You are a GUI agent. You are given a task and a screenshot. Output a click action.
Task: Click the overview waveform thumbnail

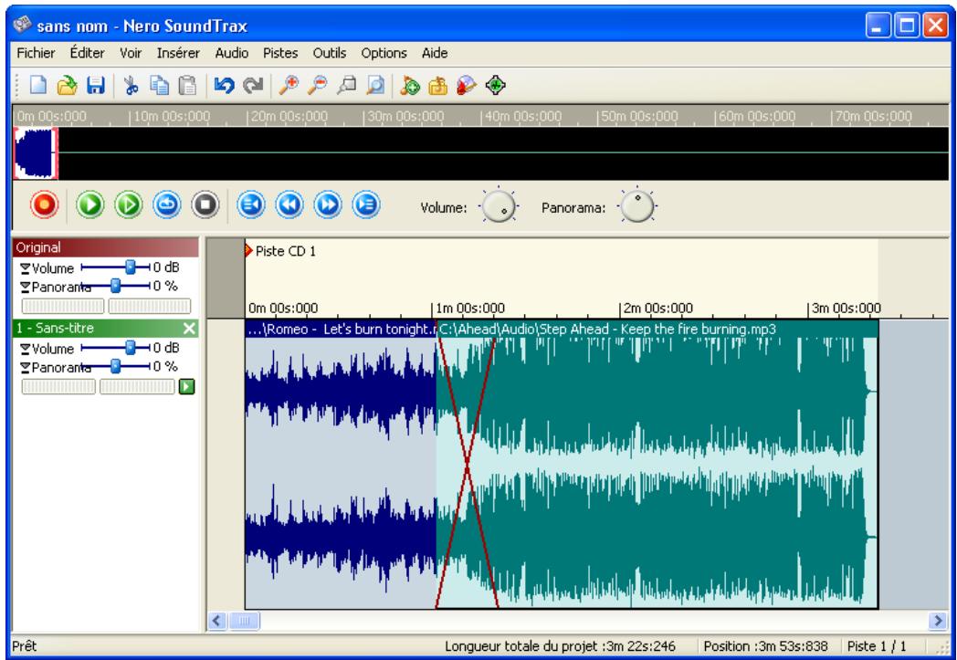click(x=36, y=153)
